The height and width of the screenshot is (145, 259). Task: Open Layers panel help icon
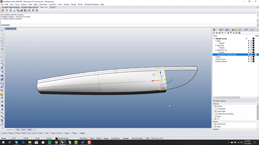239,33
